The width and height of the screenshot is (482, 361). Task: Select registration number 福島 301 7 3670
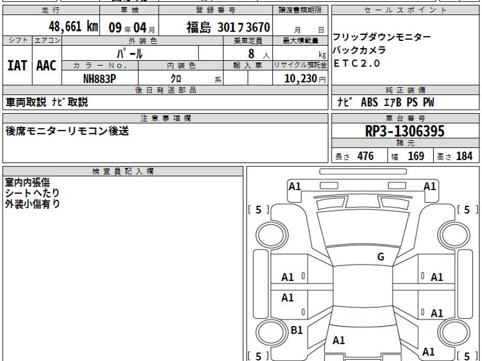coord(228,27)
